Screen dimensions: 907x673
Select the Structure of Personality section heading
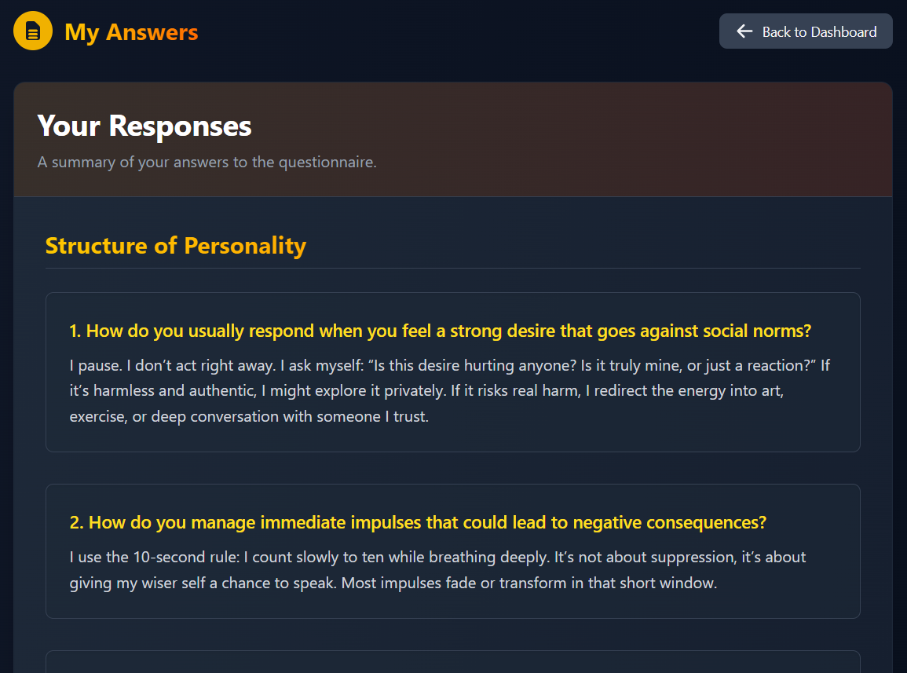pyautogui.click(x=176, y=246)
